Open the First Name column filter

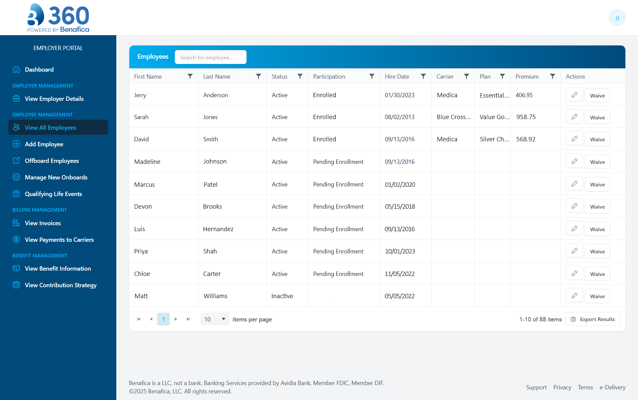(190, 76)
